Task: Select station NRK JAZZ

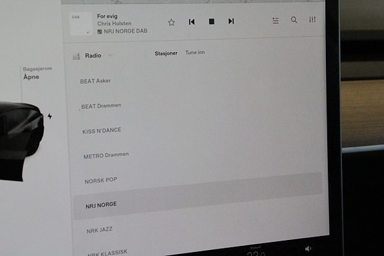Action: (100, 230)
